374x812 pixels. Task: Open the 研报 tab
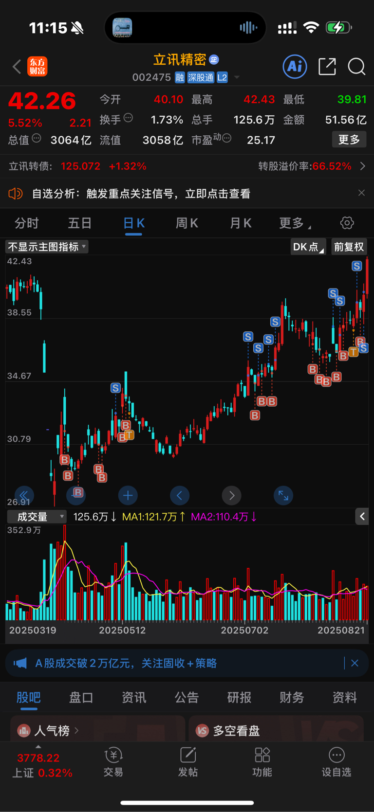pyautogui.click(x=239, y=697)
